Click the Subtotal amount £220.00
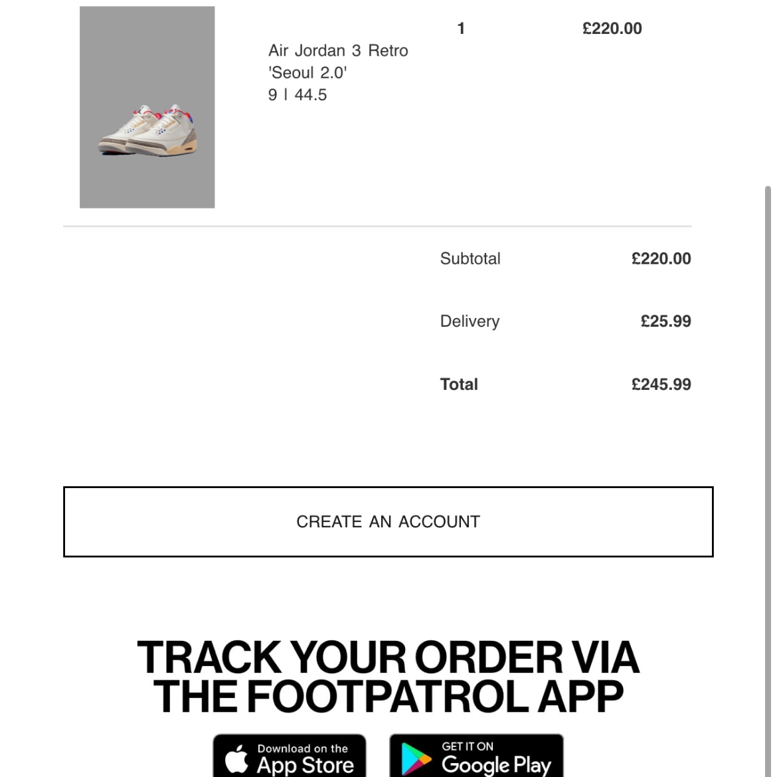 coord(661,259)
